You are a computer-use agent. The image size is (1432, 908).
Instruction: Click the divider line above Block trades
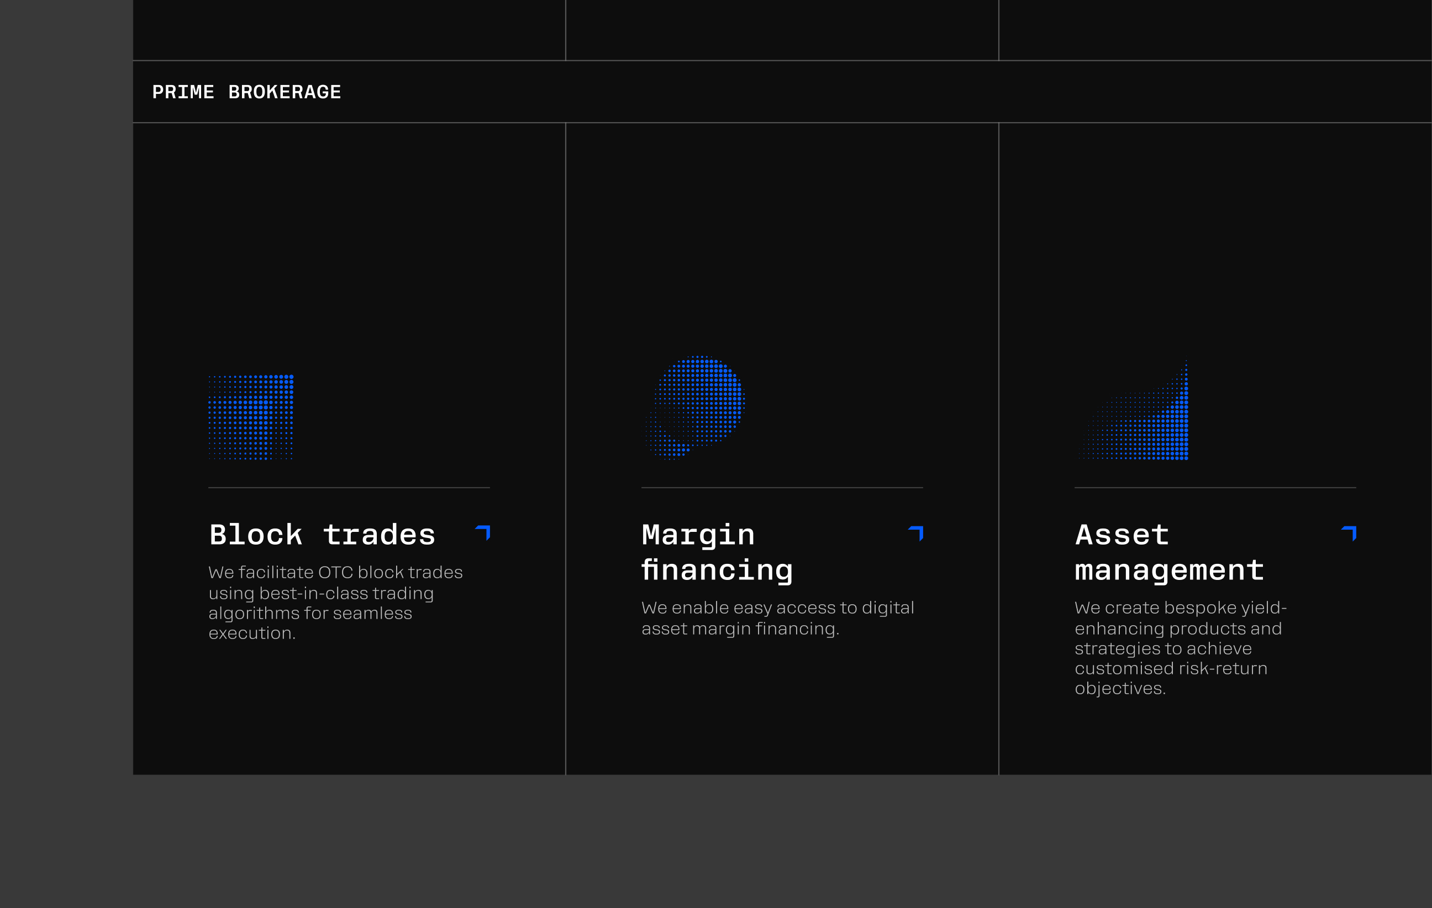pos(349,488)
